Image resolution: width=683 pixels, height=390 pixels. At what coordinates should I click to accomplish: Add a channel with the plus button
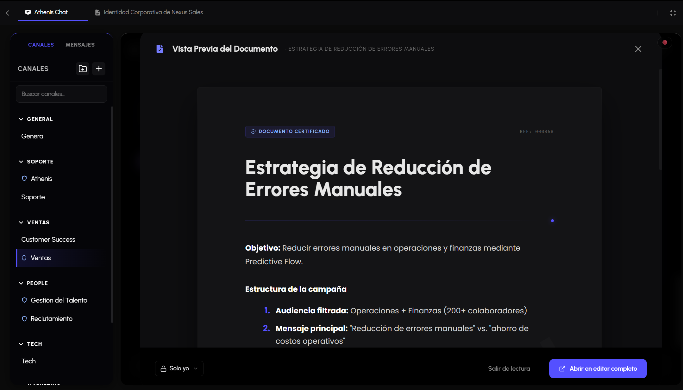99,69
